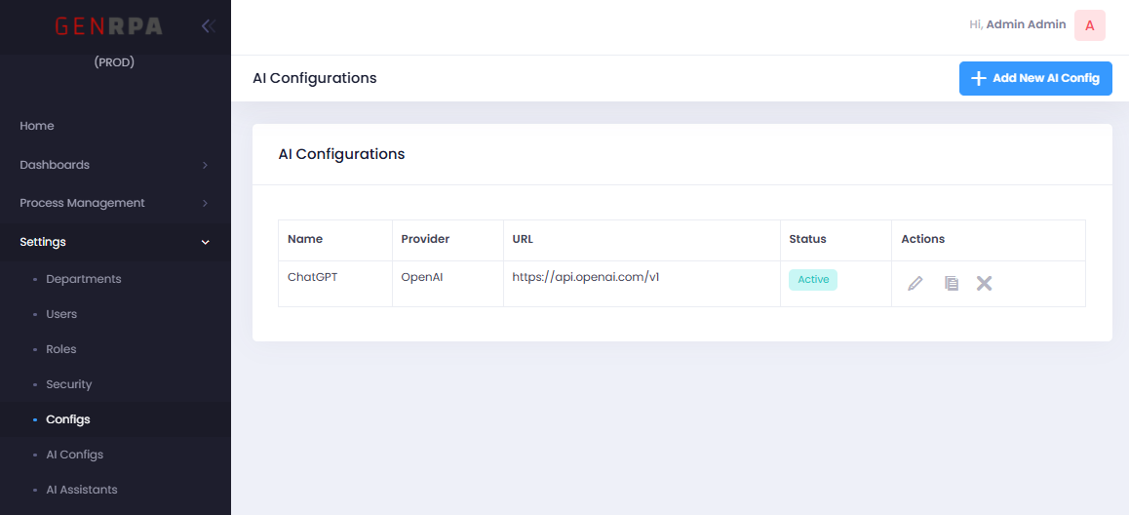
Task: Open AI Configs in the sidebar
Action: coord(74,455)
